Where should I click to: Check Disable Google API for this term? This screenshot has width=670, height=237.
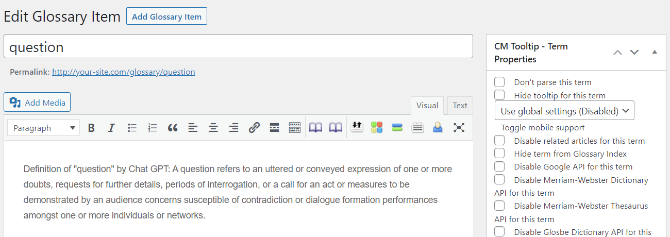499,166
